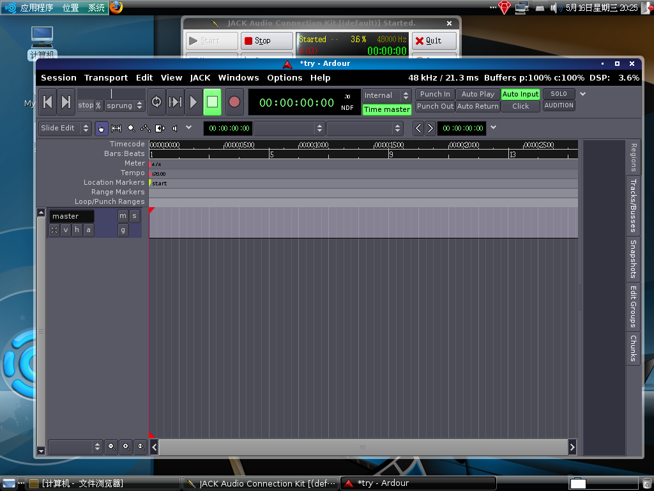The image size is (654, 491).
Task: Click the SOLO indicator button
Action: (559, 94)
